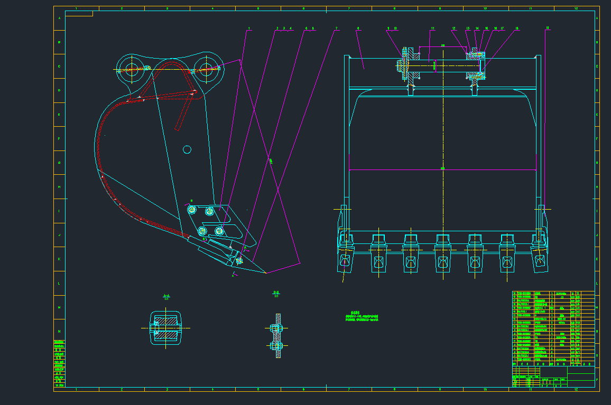Click the title block below parts list
This screenshot has height=405, width=611.
click(553, 378)
